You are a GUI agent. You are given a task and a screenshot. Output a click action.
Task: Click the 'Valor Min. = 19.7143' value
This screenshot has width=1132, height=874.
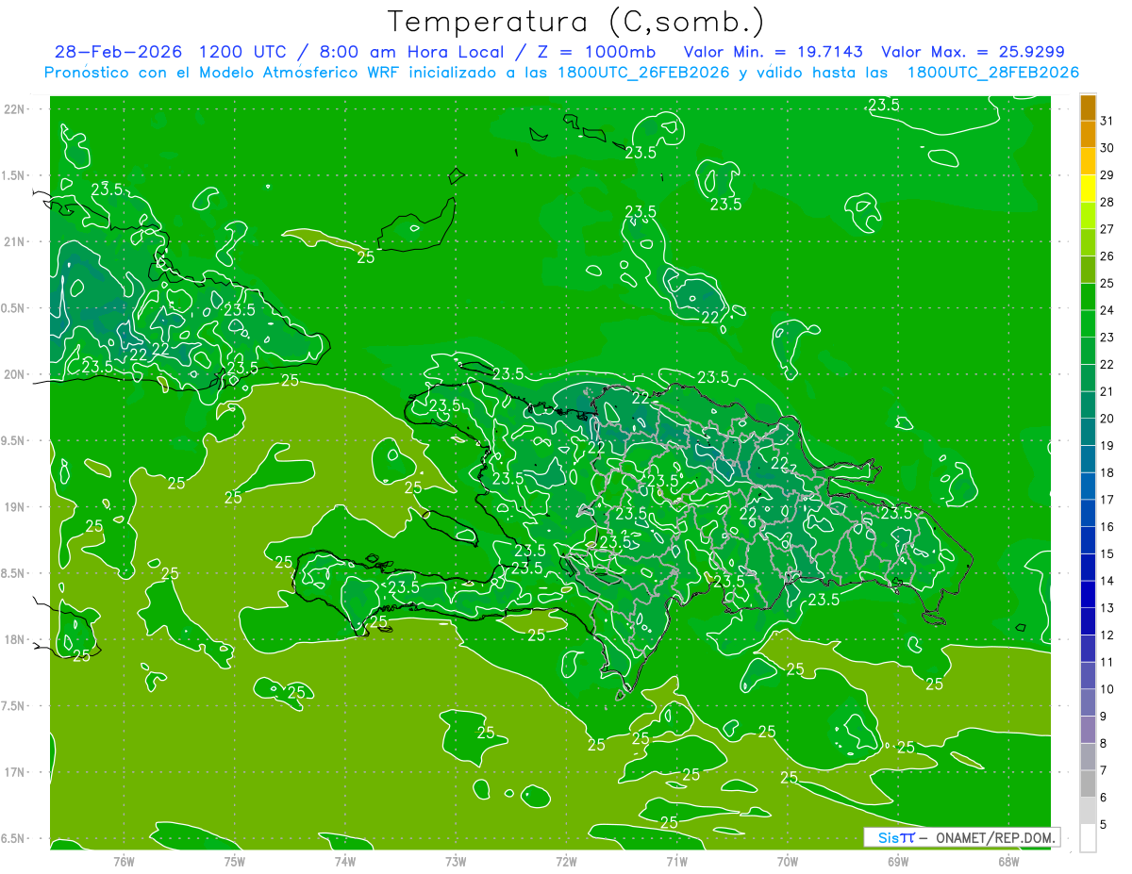point(775,52)
